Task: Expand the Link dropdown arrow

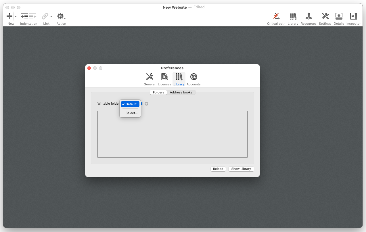Action: pos(51,17)
